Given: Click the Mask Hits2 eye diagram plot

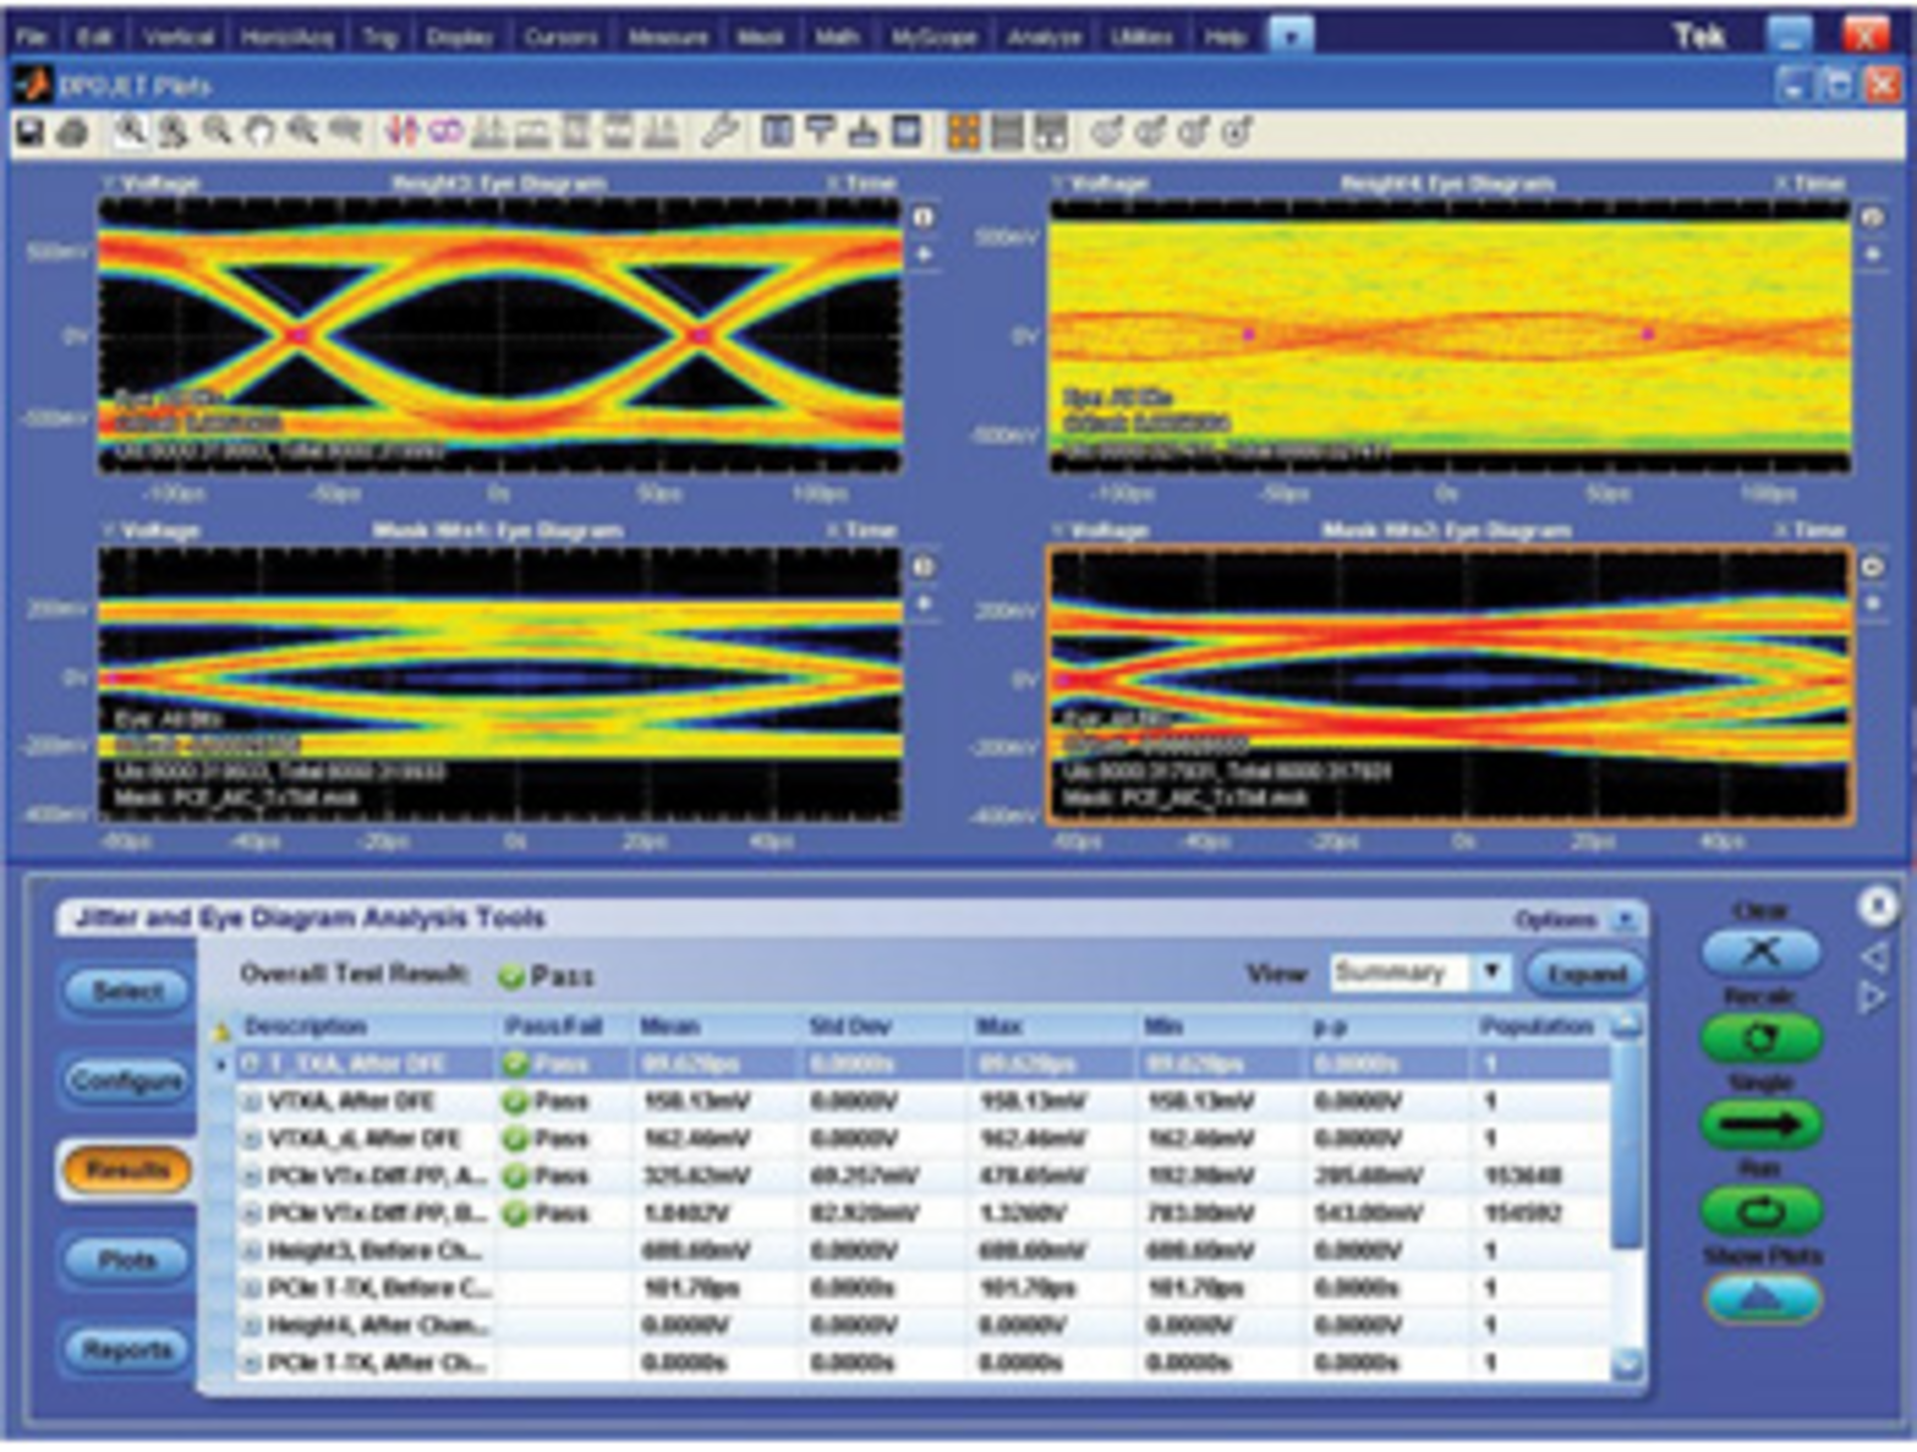Looking at the screenshot, I should 1450,684.
